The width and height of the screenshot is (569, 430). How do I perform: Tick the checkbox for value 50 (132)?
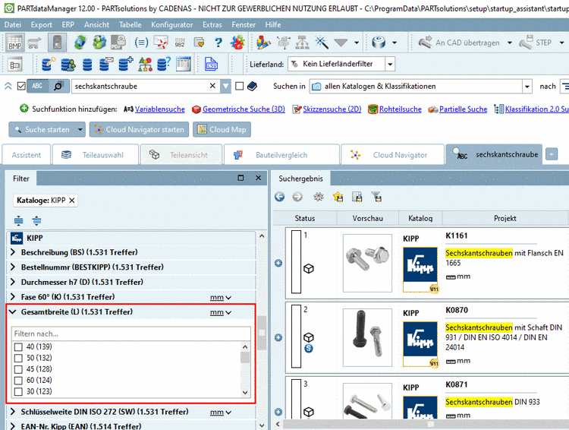pyautogui.click(x=18, y=358)
